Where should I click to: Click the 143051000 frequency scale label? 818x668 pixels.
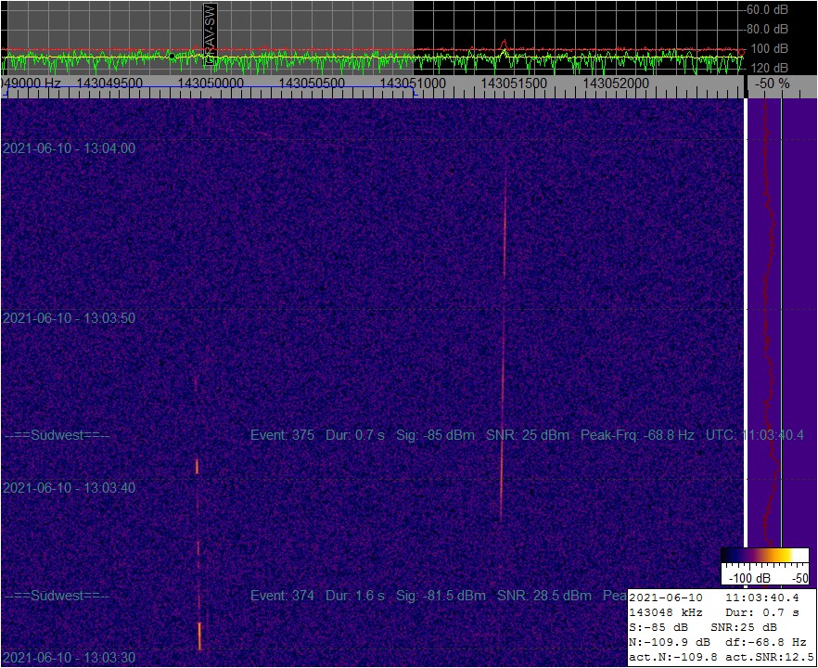click(414, 83)
